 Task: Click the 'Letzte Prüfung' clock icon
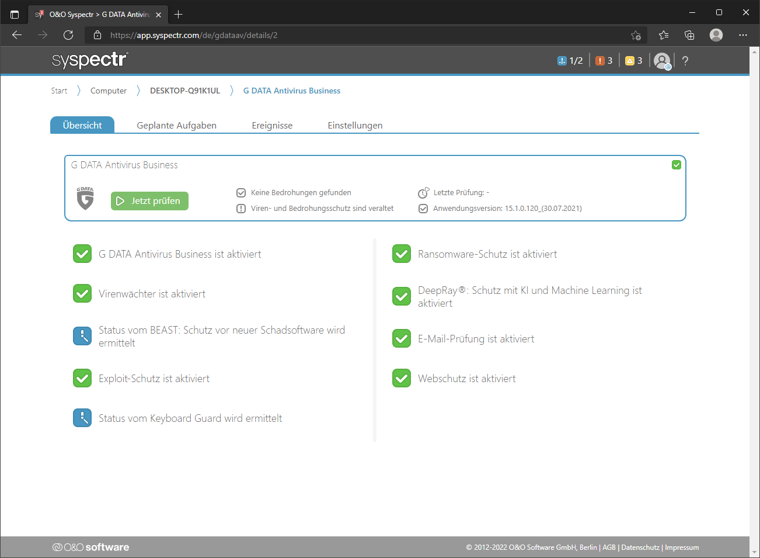click(423, 193)
